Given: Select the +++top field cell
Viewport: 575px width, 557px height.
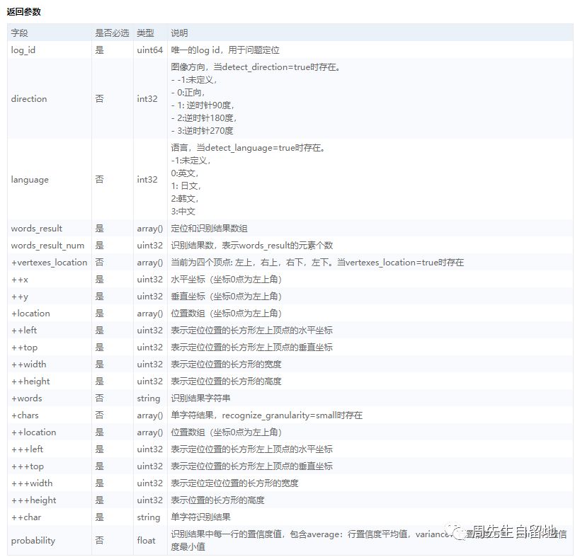Looking at the screenshot, I should tap(28, 466).
